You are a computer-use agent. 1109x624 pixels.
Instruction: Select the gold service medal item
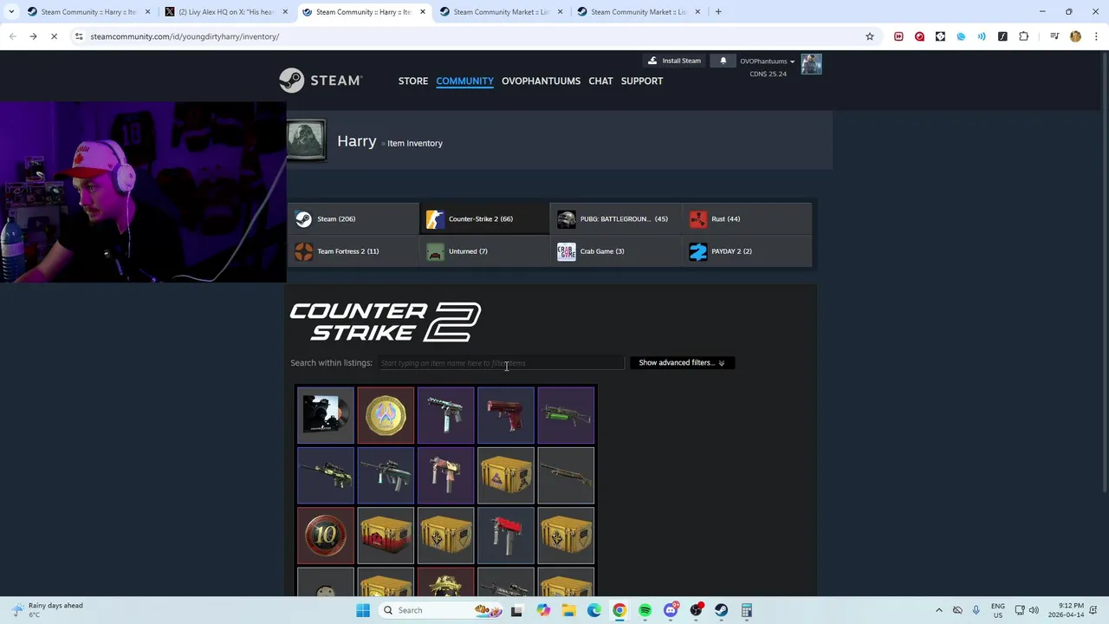coord(386,415)
